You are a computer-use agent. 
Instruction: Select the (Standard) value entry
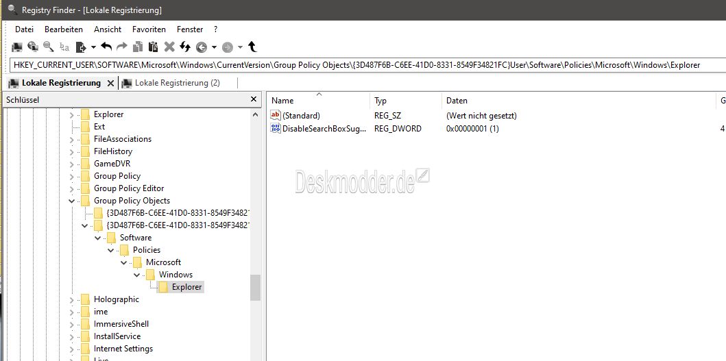coord(301,116)
